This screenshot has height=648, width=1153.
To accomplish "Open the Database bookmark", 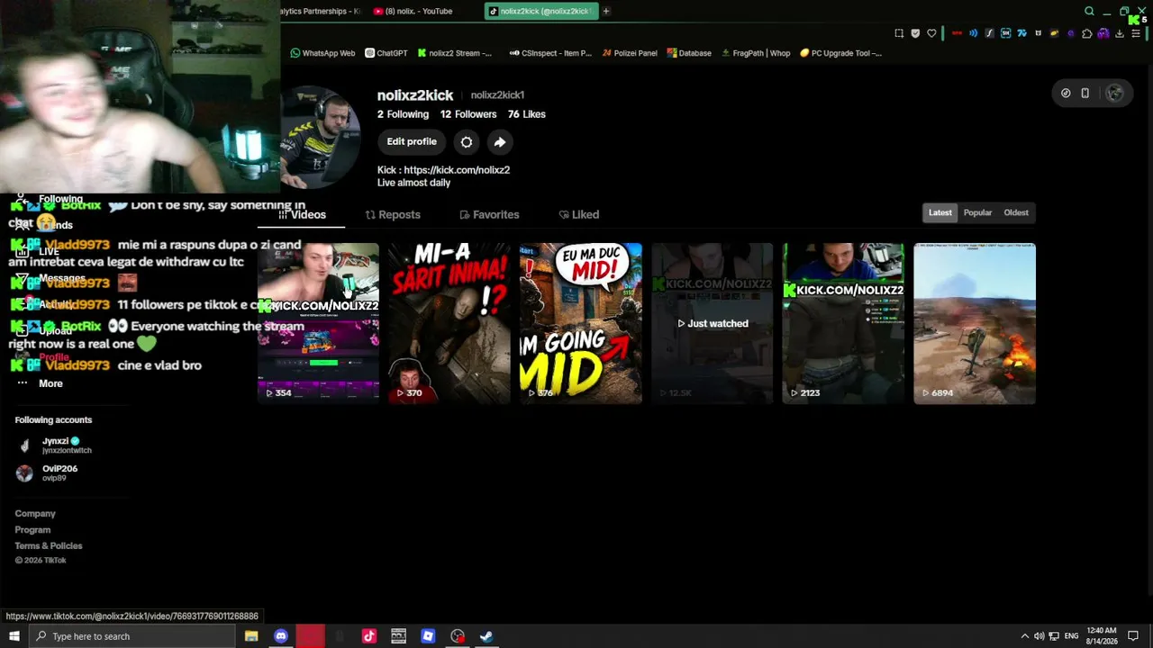I will pos(689,53).
